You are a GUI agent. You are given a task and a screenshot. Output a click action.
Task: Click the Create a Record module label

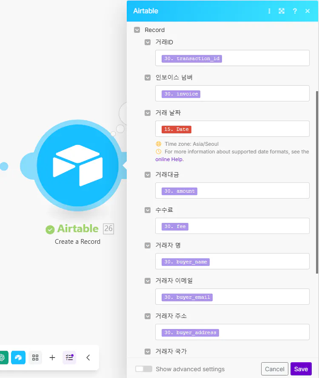pos(77,242)
